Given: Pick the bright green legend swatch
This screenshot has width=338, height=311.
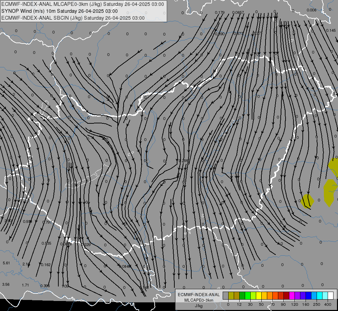Looking at the screenshot, I should (248, 295).
